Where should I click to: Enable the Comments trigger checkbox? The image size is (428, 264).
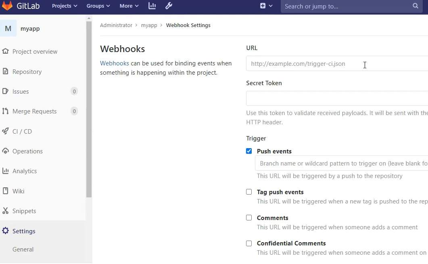pyautogui.click(x=249, y=218)
